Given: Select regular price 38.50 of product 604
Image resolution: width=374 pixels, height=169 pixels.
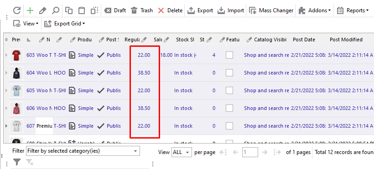Looking at the screenshot, I should [x=144, y=73].
